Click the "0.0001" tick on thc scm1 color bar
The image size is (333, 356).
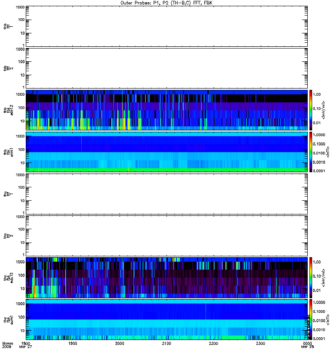pyautogui.click(x=319, y=339)
